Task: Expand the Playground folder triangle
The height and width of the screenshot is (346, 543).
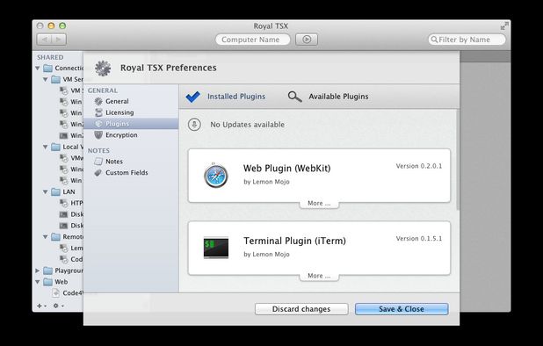Action: tap(38, 270)
